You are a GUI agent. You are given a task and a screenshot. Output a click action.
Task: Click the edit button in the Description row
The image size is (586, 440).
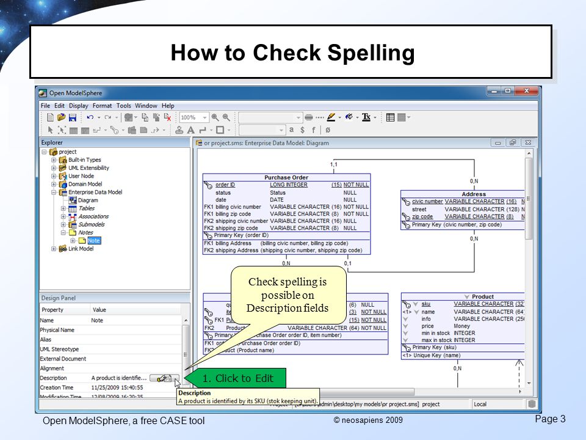(x=164, y=378)
